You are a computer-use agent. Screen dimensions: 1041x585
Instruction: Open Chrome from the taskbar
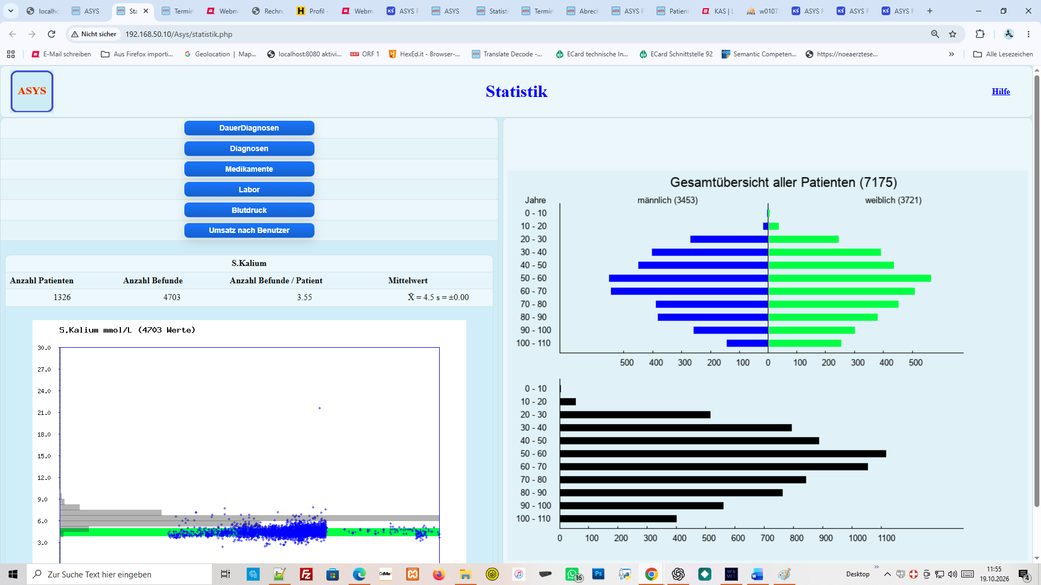651,574
